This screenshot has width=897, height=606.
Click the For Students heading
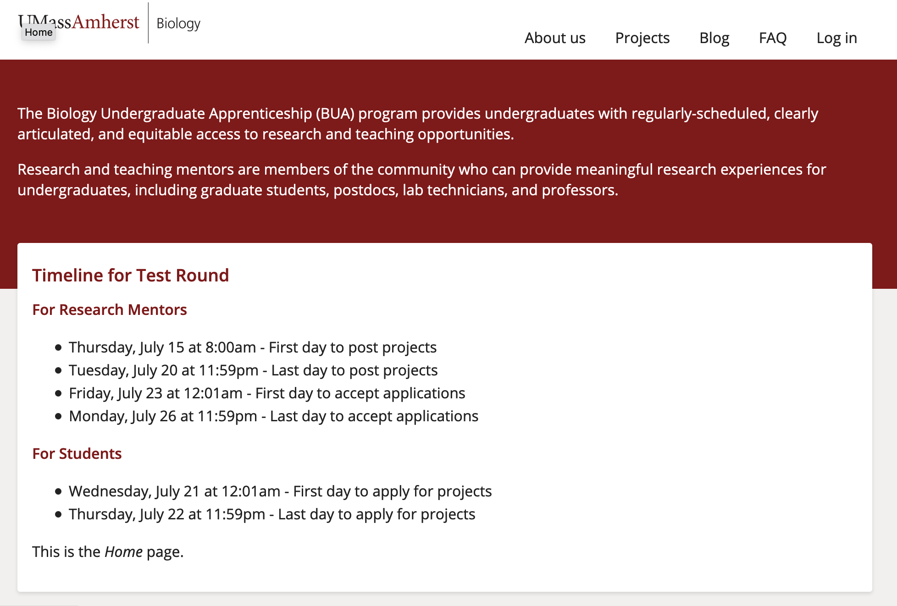(x=77, y=453)
